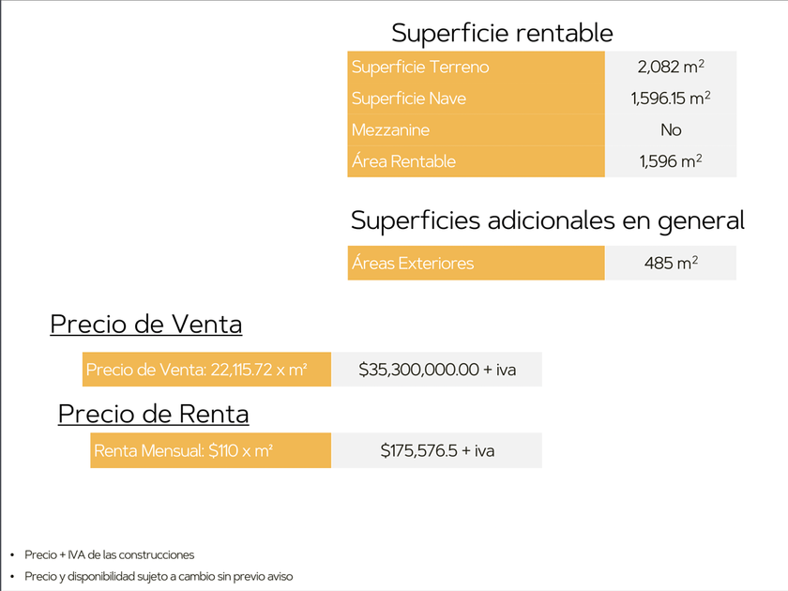The height and width of the screenshot is (591, 788).
Task: Select the orange "Renta Mensual: $110" cell
Action: tap(211, 451)
